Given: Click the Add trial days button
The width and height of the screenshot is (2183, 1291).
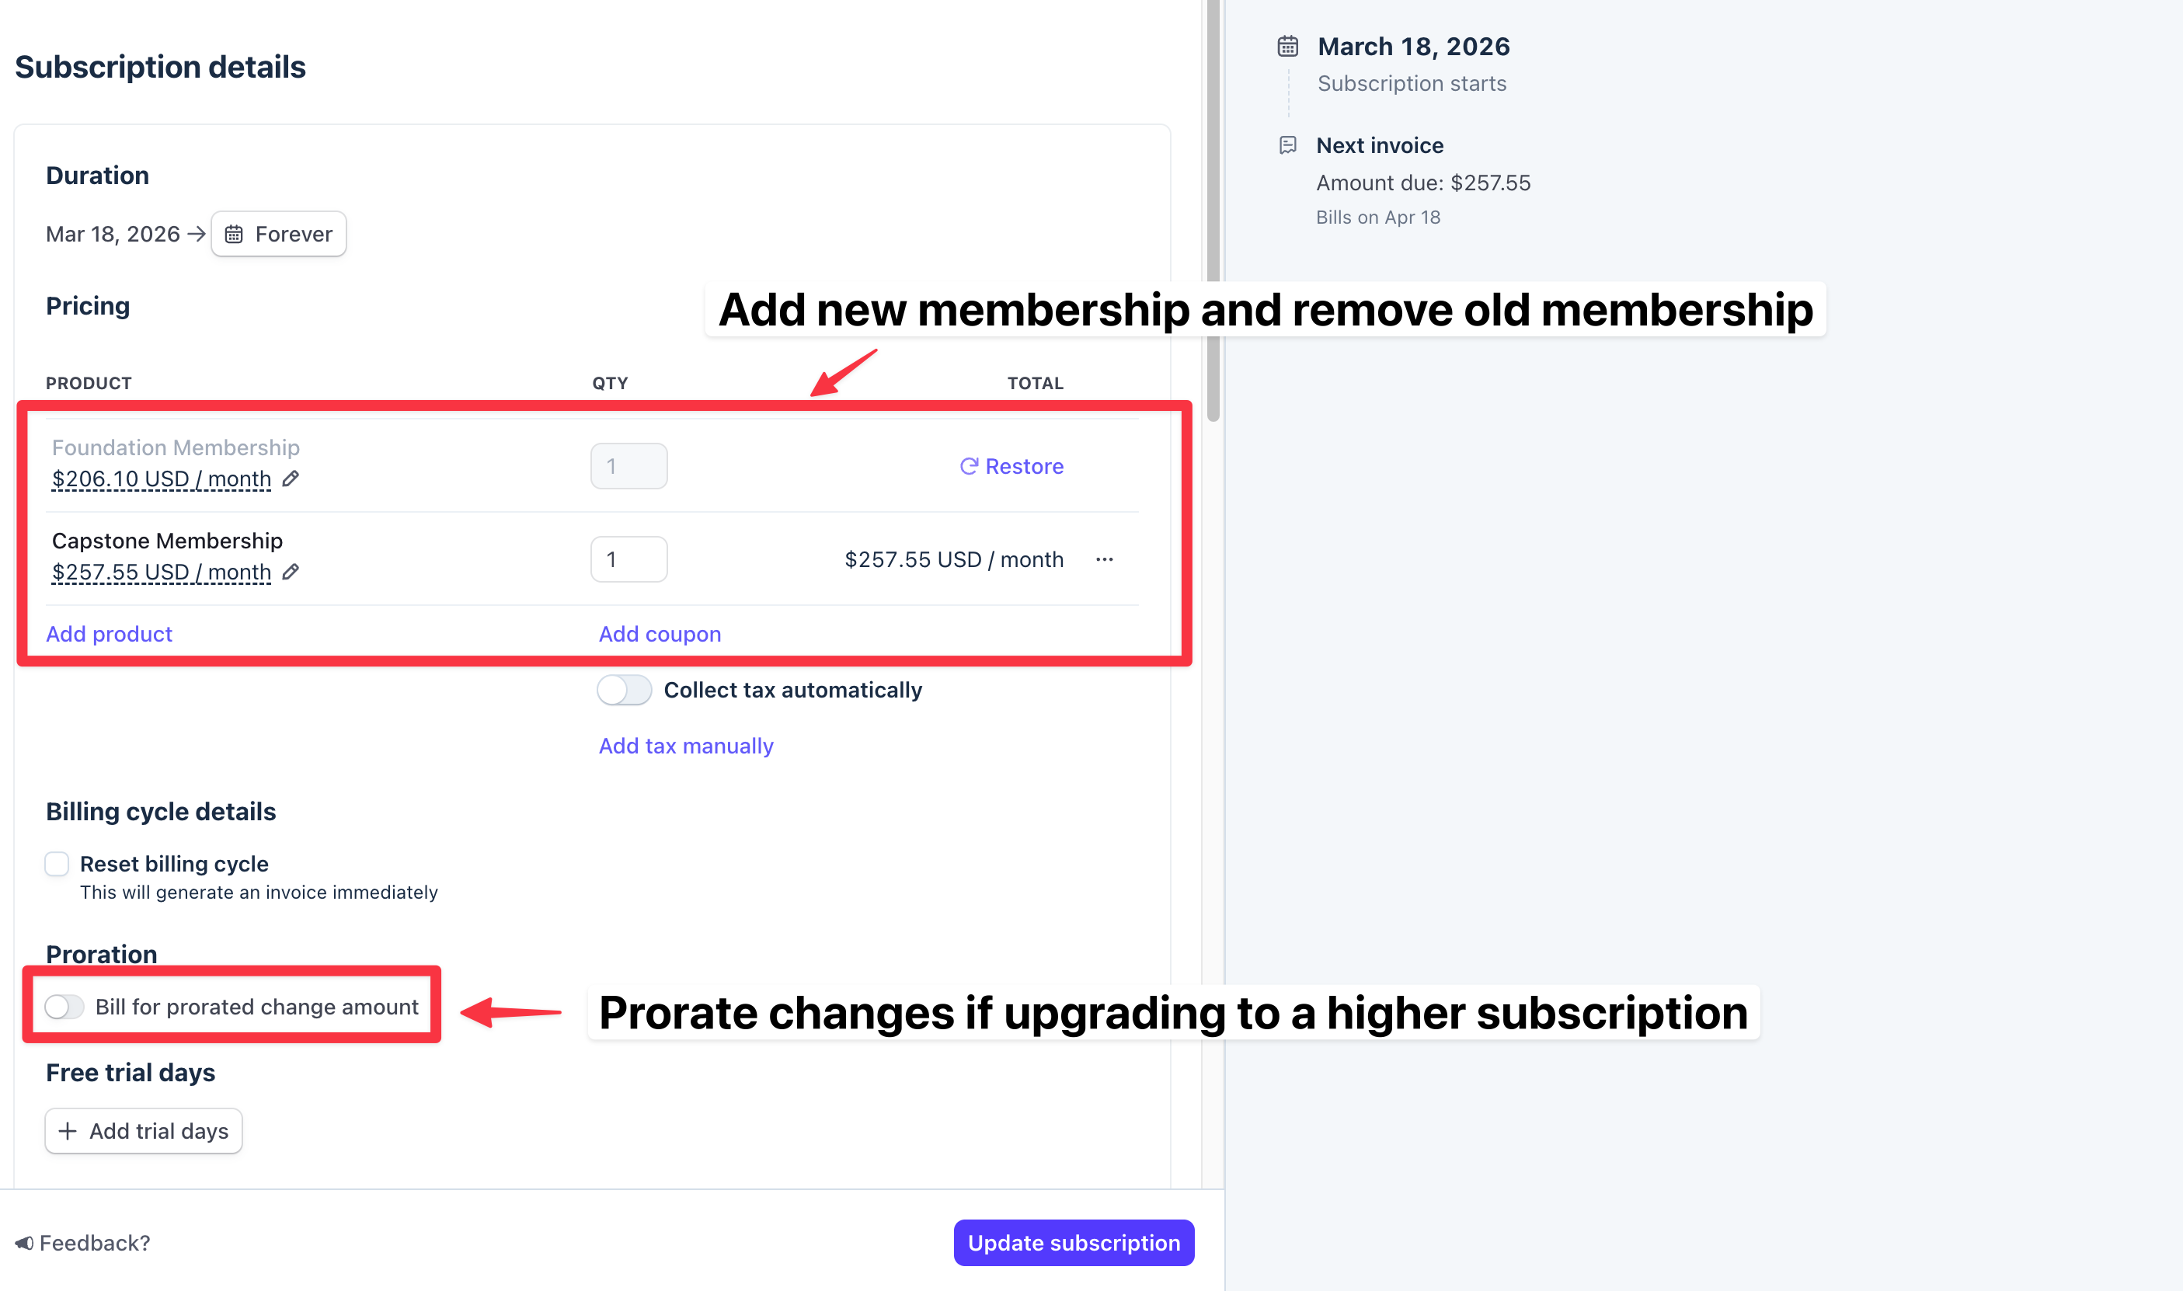Looking at the screenshot, I should click(144, 1131).
